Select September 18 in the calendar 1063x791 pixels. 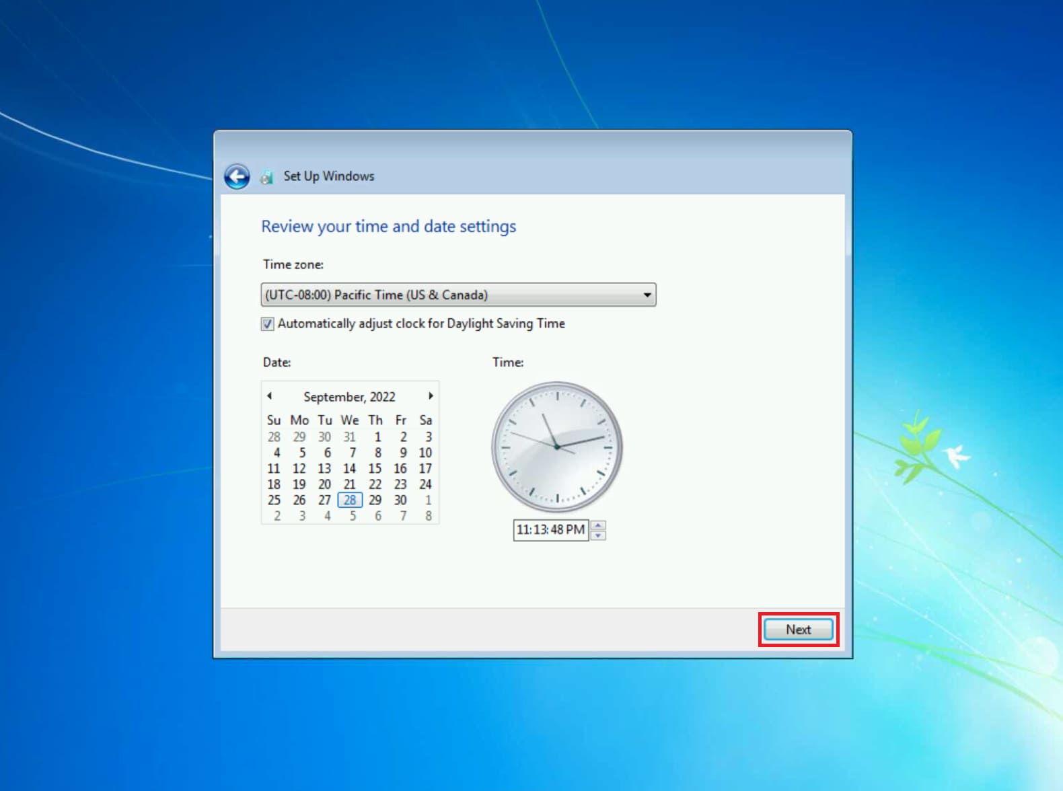pyautogui.click(x=274, y=484)
